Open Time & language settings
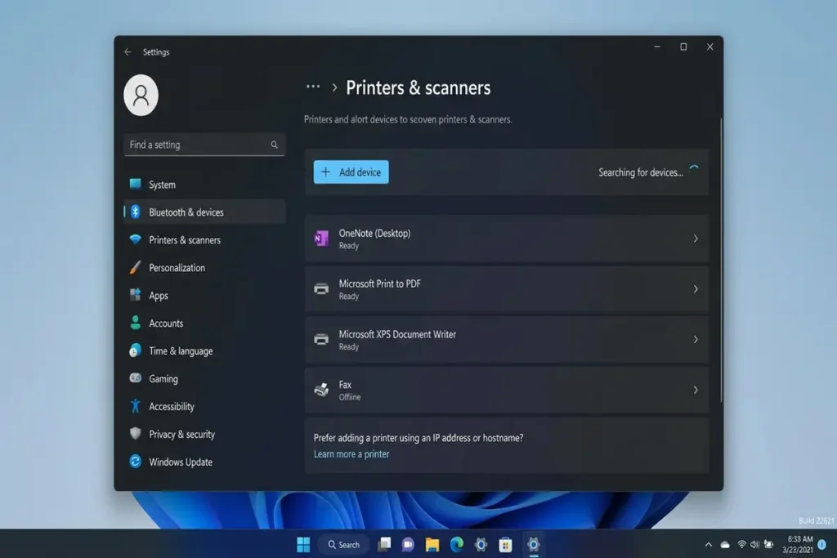The image size is (837, 558). 204,351
